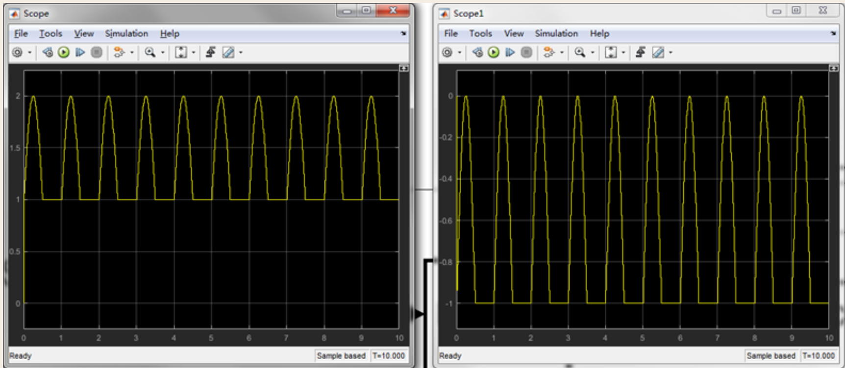
Task: Open View menu in Scope window
Action: click(84, 34)
